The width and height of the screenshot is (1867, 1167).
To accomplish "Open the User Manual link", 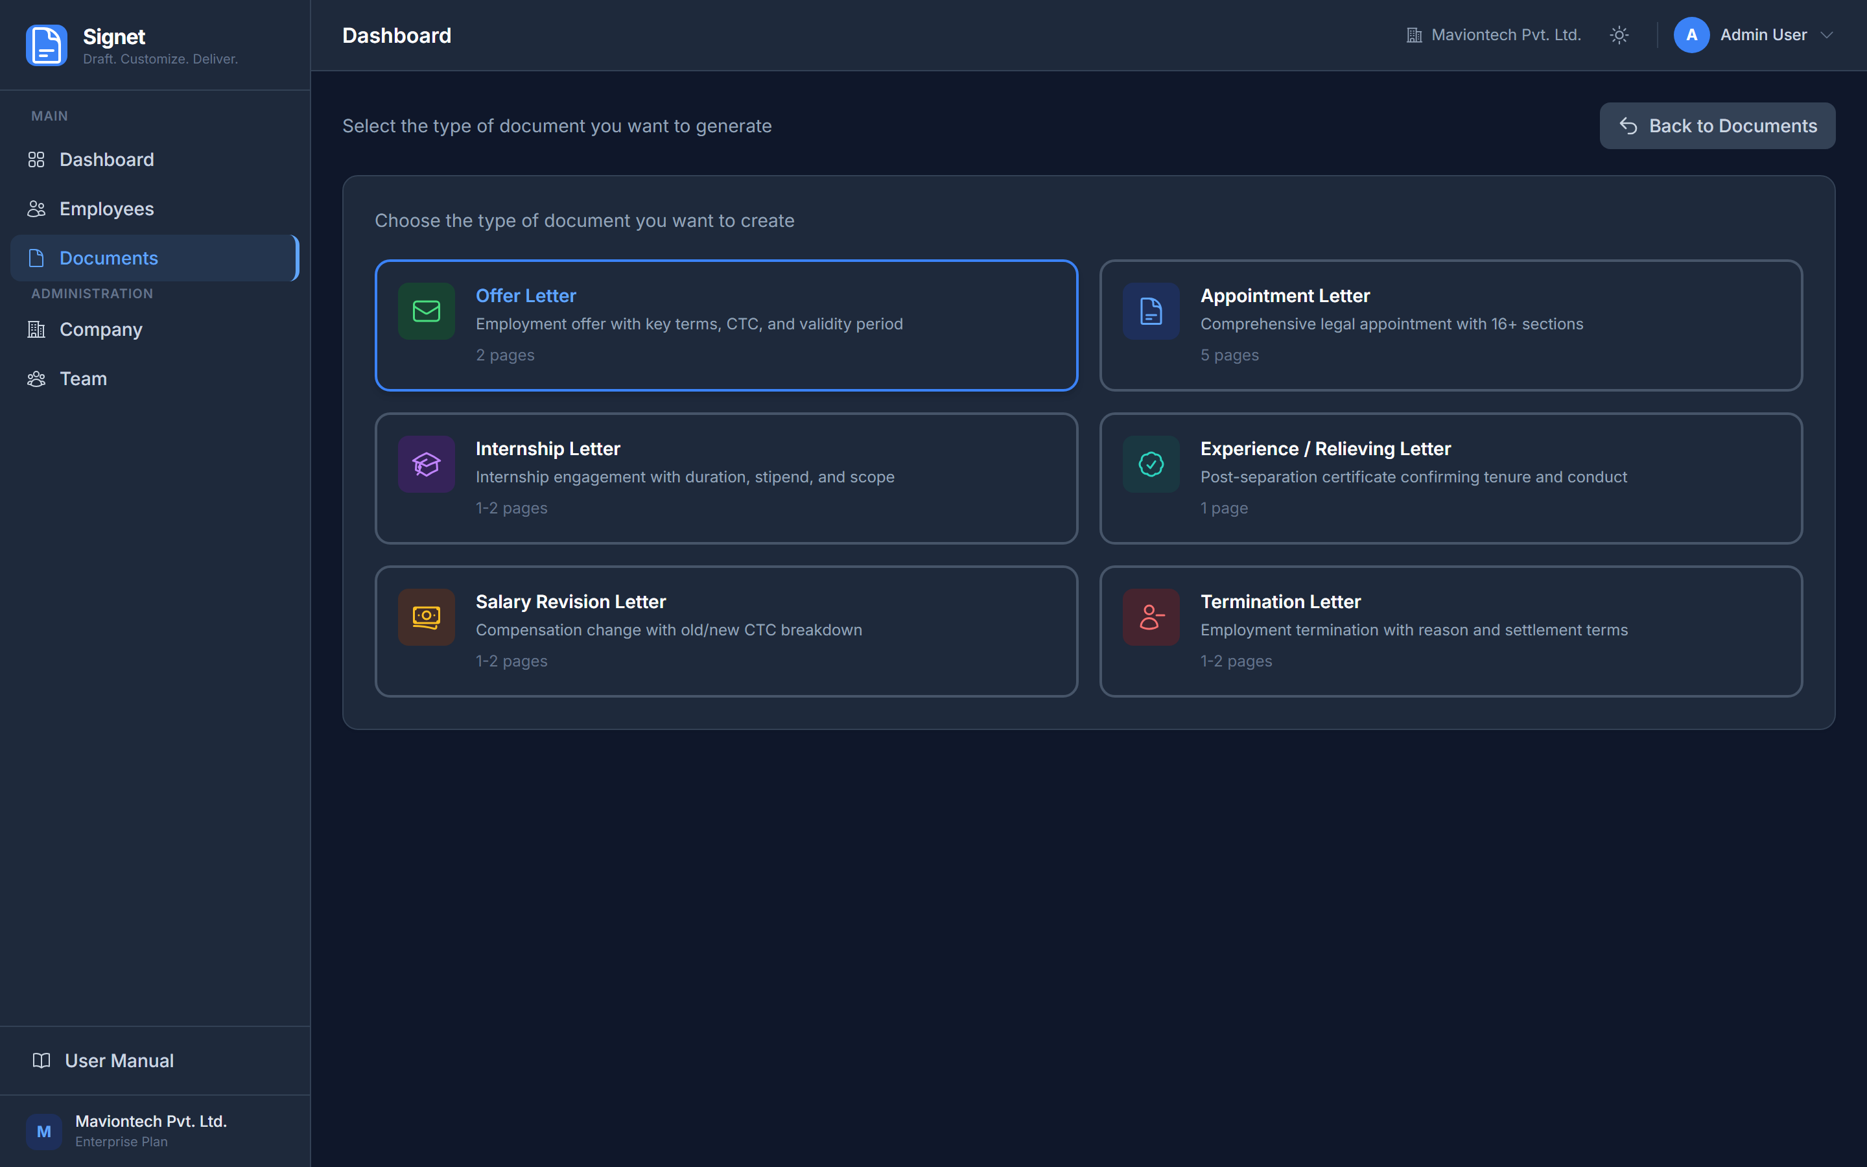I will (x=119, y=1061).
